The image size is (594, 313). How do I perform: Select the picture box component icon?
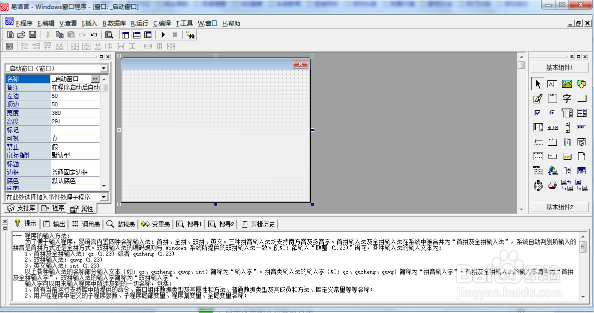[567, 84]
